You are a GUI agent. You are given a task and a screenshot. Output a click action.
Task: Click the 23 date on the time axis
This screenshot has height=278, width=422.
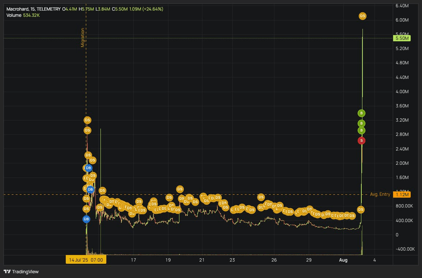pos(232,260)
